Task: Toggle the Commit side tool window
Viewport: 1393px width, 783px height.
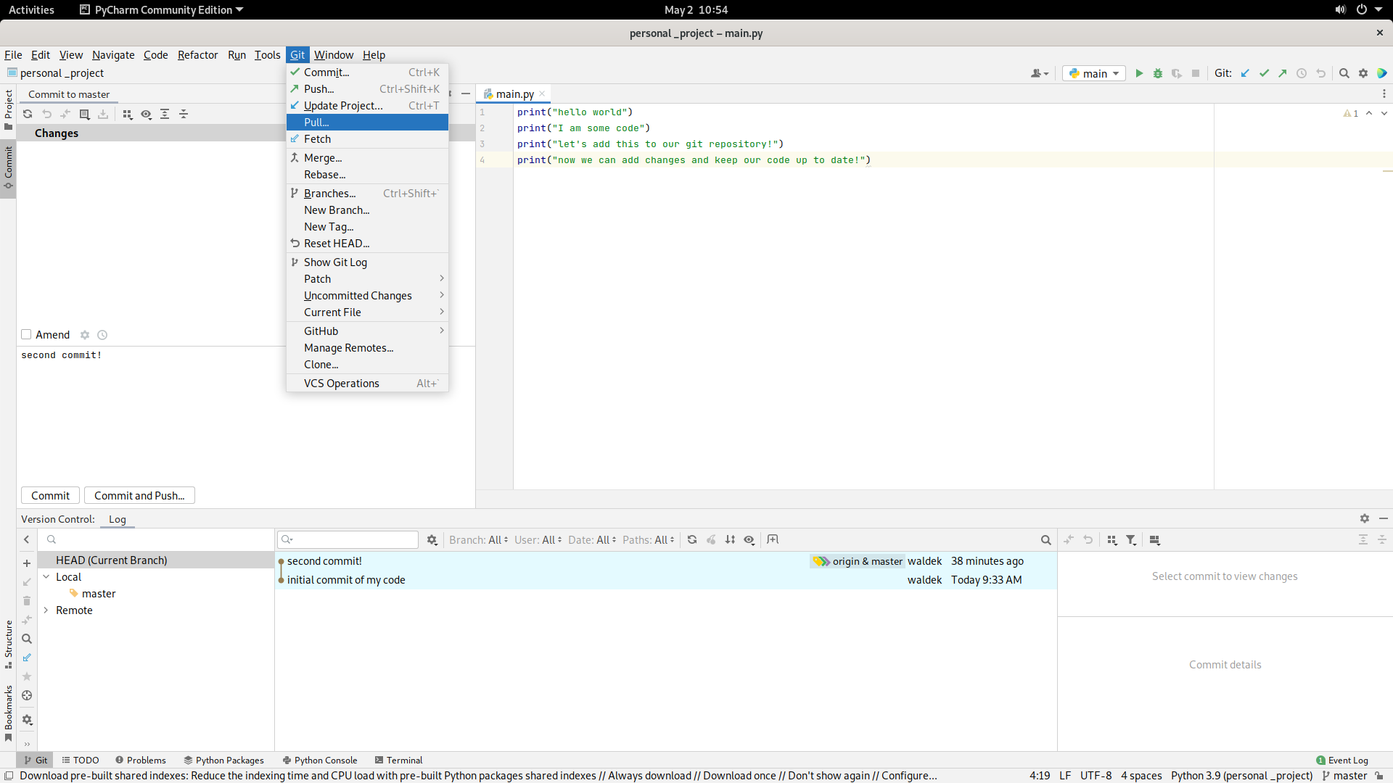Action: [8, 167]
